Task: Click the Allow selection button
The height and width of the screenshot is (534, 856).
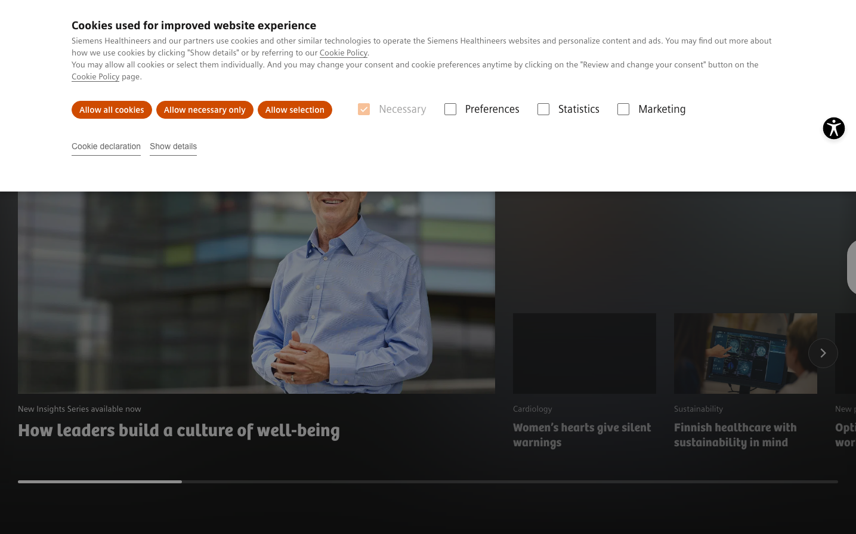Action: pyautogui.click(x=295, y=110)
